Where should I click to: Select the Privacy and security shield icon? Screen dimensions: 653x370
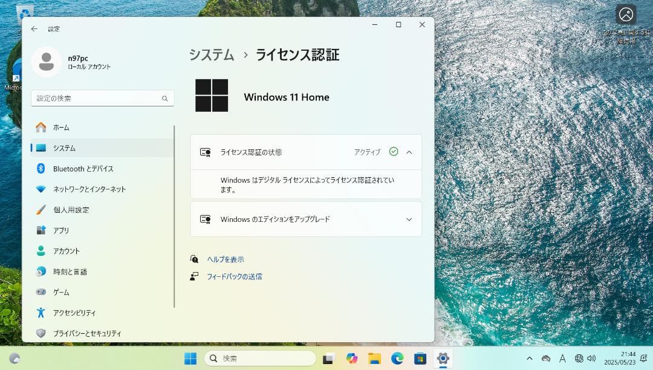click(41, 333)
